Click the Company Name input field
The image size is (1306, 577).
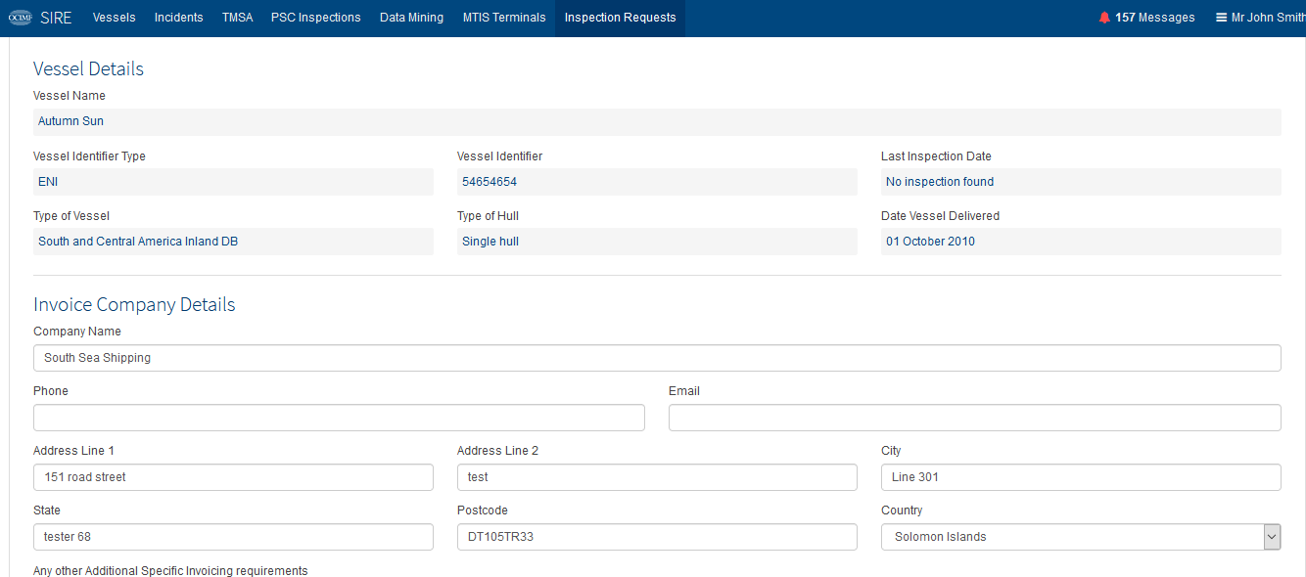click(657, 358)
